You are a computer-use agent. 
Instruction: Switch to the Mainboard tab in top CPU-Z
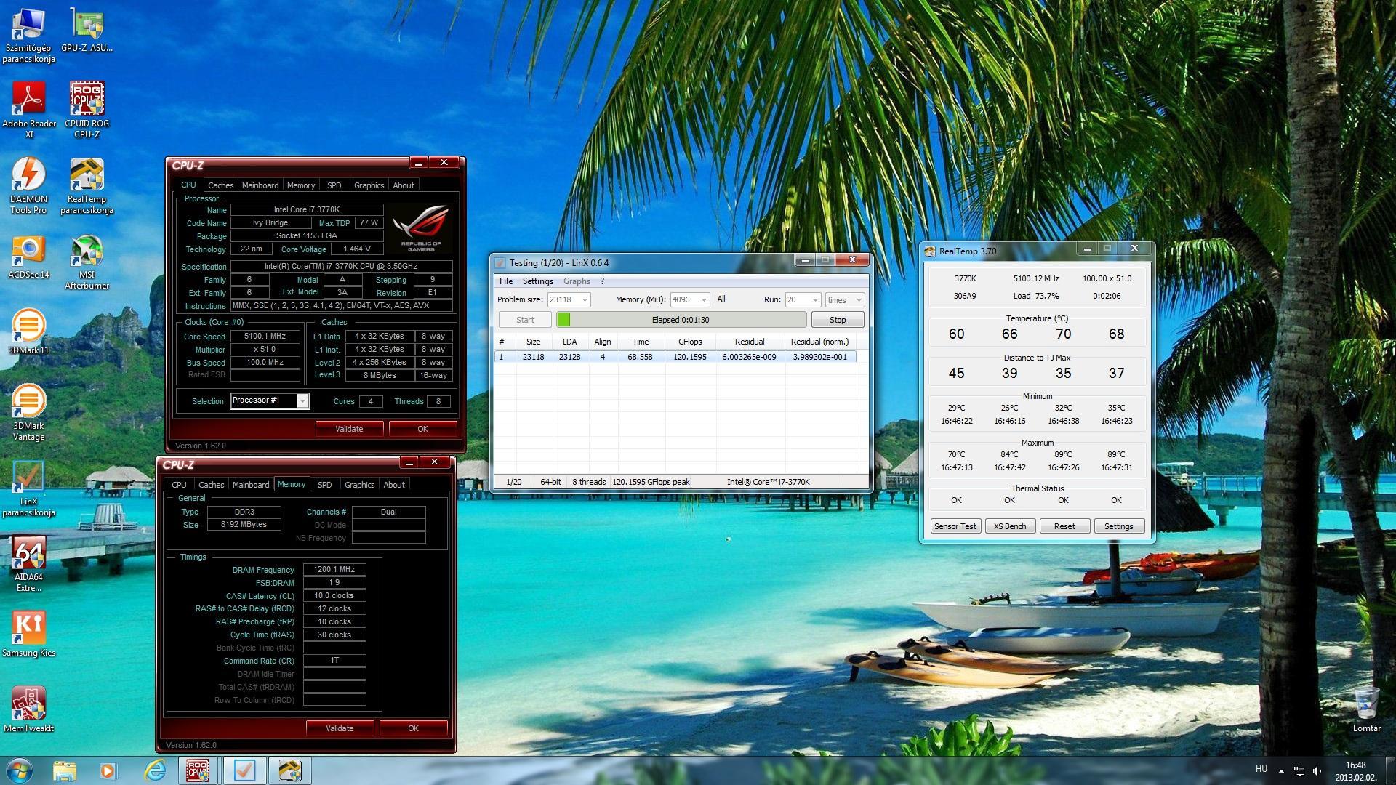(260, 185)
